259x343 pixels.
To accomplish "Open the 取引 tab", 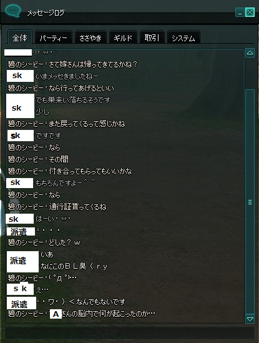I will click(x=152, y=38).
